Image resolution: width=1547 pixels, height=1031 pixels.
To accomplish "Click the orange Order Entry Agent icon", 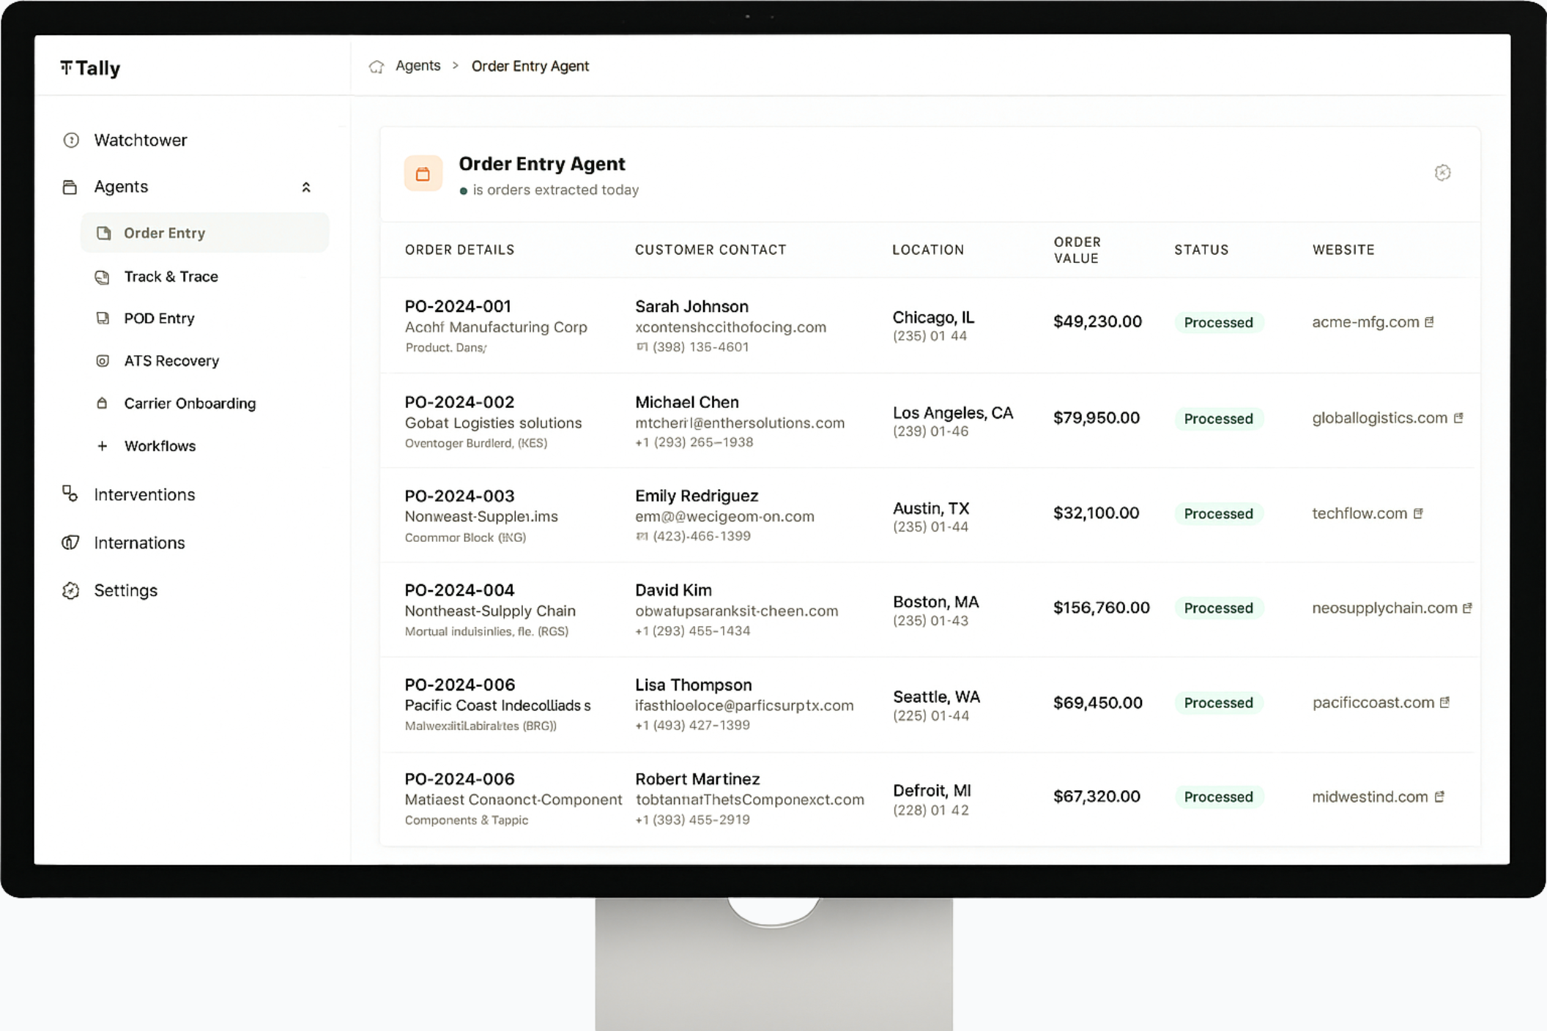I will point(423,174).
